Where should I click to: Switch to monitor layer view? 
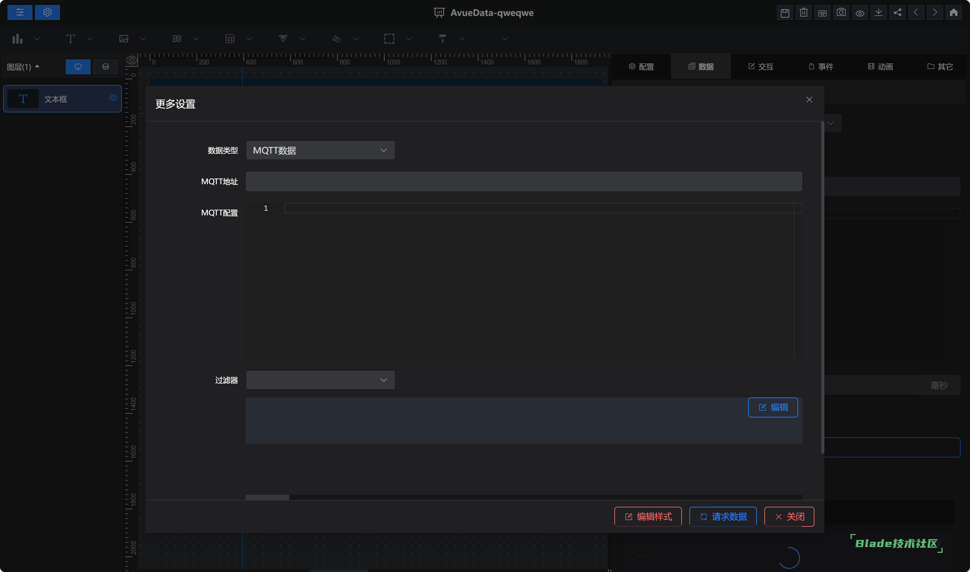tap(78, 67)
